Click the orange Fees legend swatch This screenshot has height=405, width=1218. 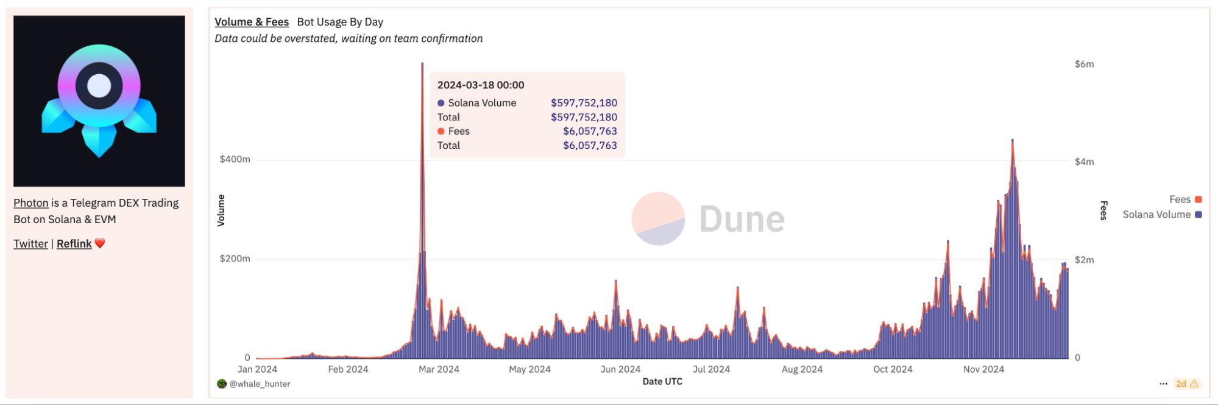tap(1199, 199)
